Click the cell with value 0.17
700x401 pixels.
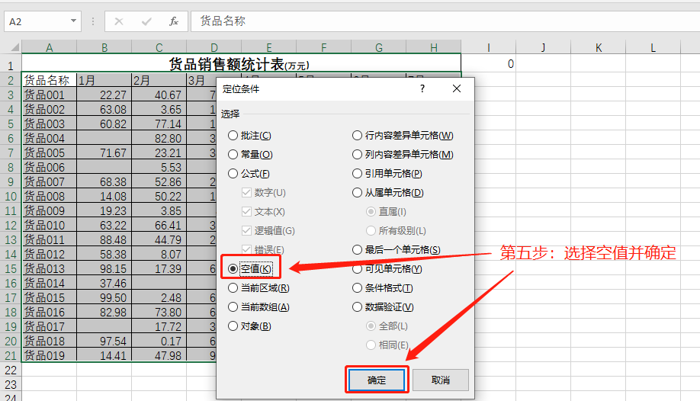[x=159, y=342]
